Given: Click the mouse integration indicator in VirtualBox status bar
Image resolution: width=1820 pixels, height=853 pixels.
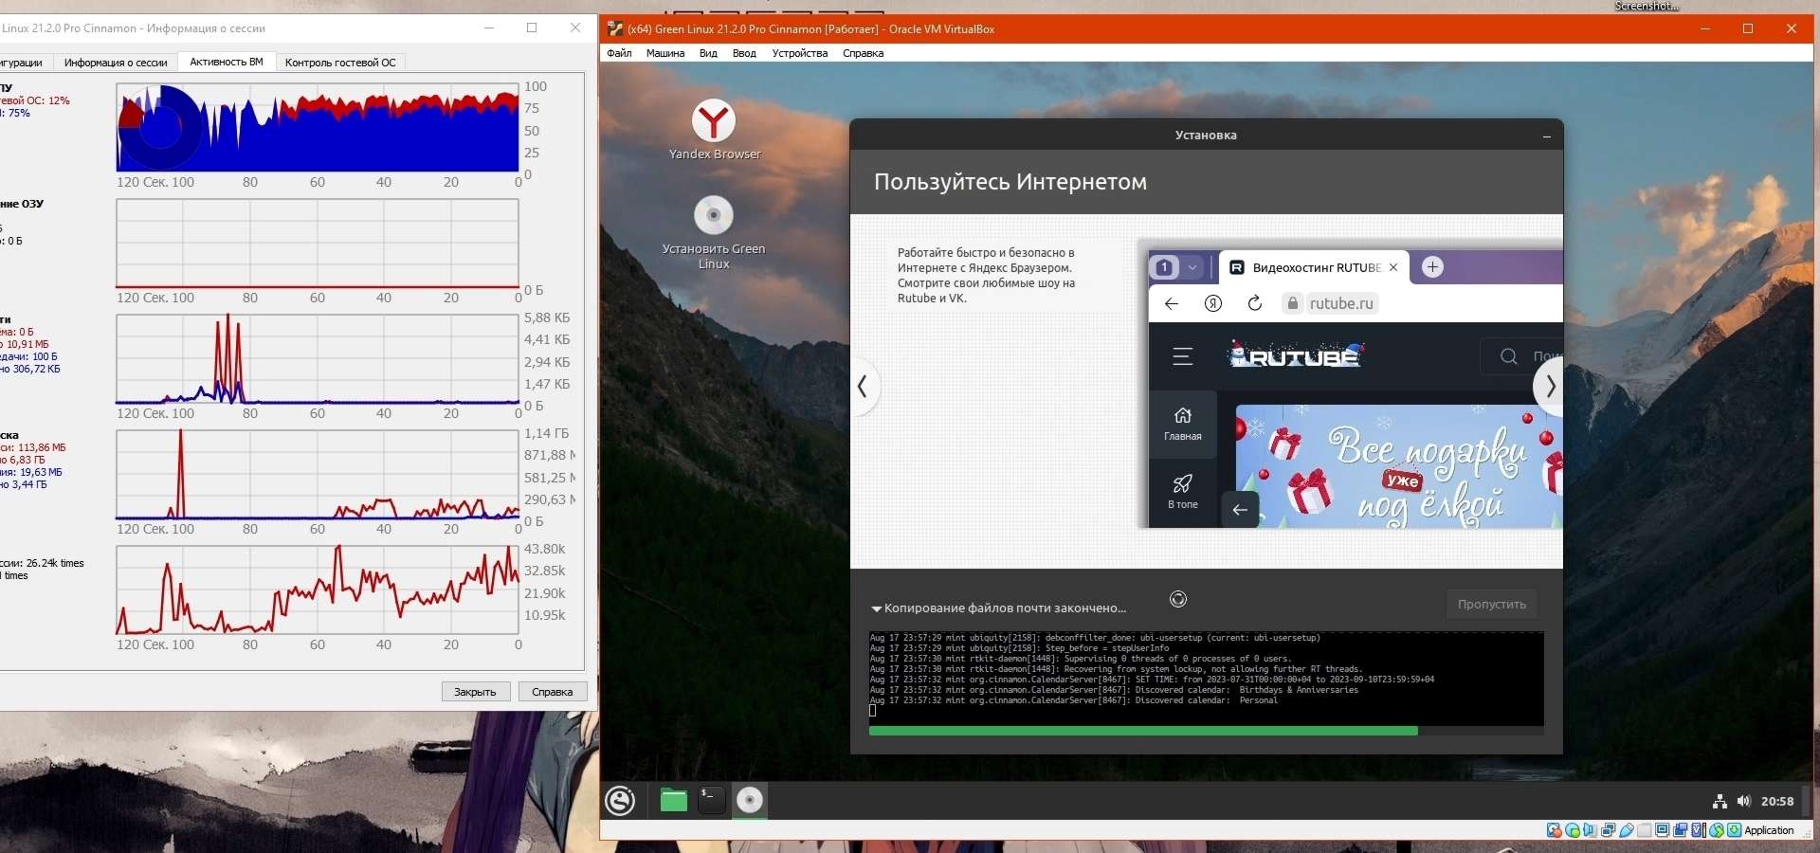Looking at the screenshot, I should pyautogui.click(x=1717, y=831).
